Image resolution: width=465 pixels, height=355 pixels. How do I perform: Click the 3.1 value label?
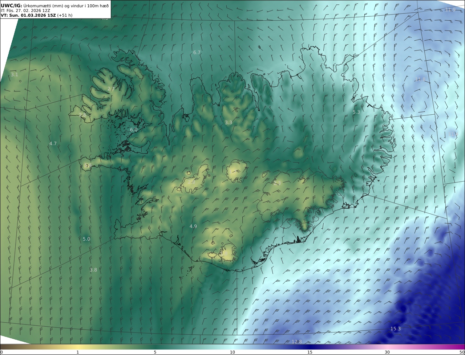click(14, 74)
